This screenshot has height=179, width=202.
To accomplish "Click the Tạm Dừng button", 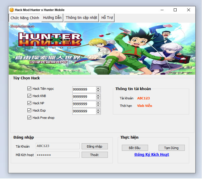I will [171, 148].
